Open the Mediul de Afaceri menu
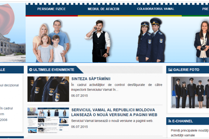This screenshot has height=139, width=209. (103, 9)
